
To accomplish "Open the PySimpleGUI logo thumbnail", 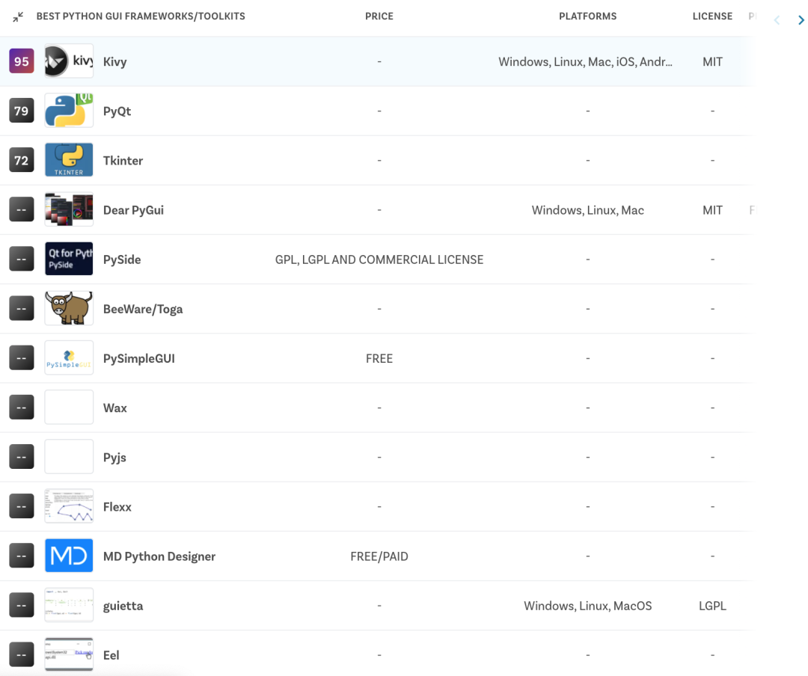I will [69, 358].
